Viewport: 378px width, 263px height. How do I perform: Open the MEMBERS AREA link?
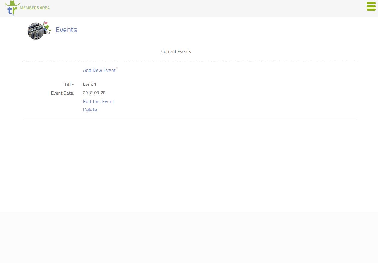[35, 8]
